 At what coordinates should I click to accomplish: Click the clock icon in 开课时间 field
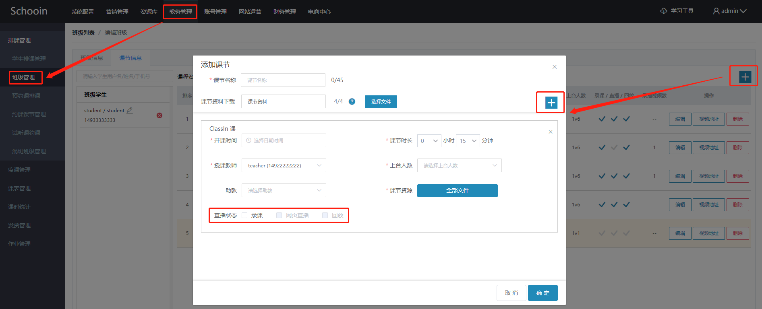pyautogui.click(x=249, y=140)
